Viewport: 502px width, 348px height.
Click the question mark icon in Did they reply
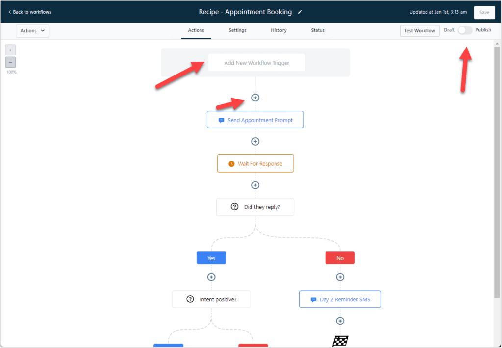(x=234, y=207)
